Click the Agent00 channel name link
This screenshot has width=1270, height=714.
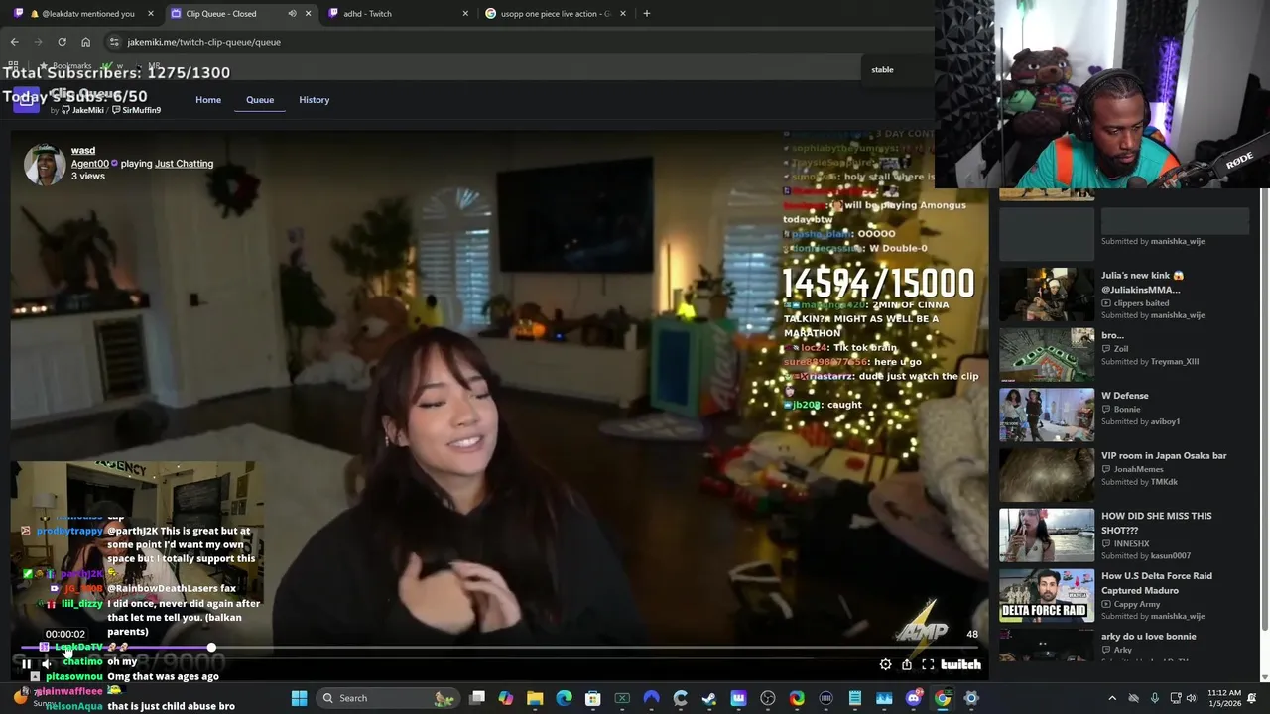click(90, 164)
